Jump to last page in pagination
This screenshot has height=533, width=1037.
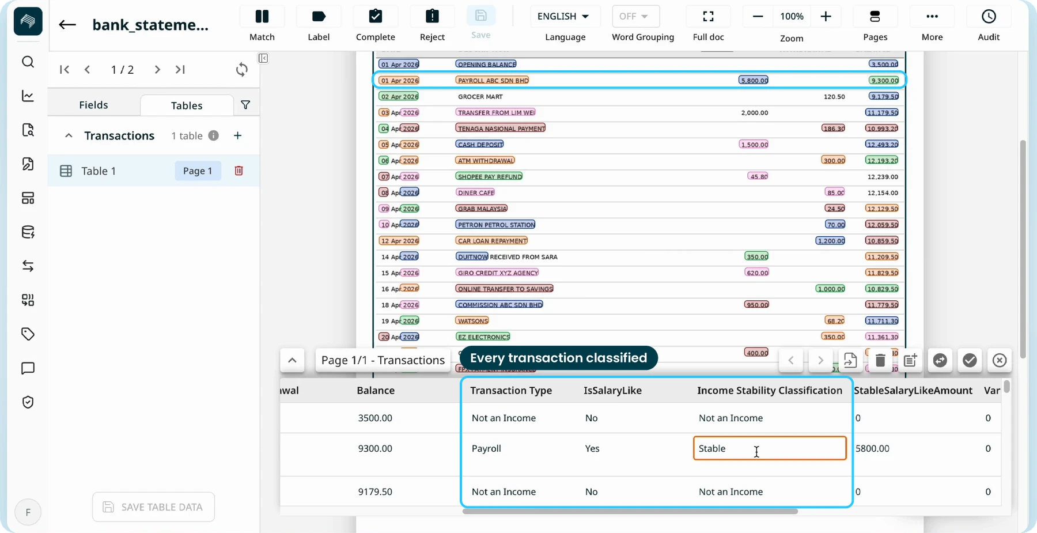click(x=180, y=70)
